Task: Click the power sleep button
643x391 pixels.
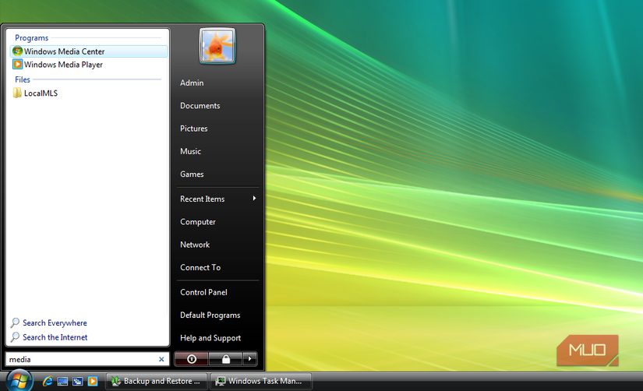Action: click(191, 359)
